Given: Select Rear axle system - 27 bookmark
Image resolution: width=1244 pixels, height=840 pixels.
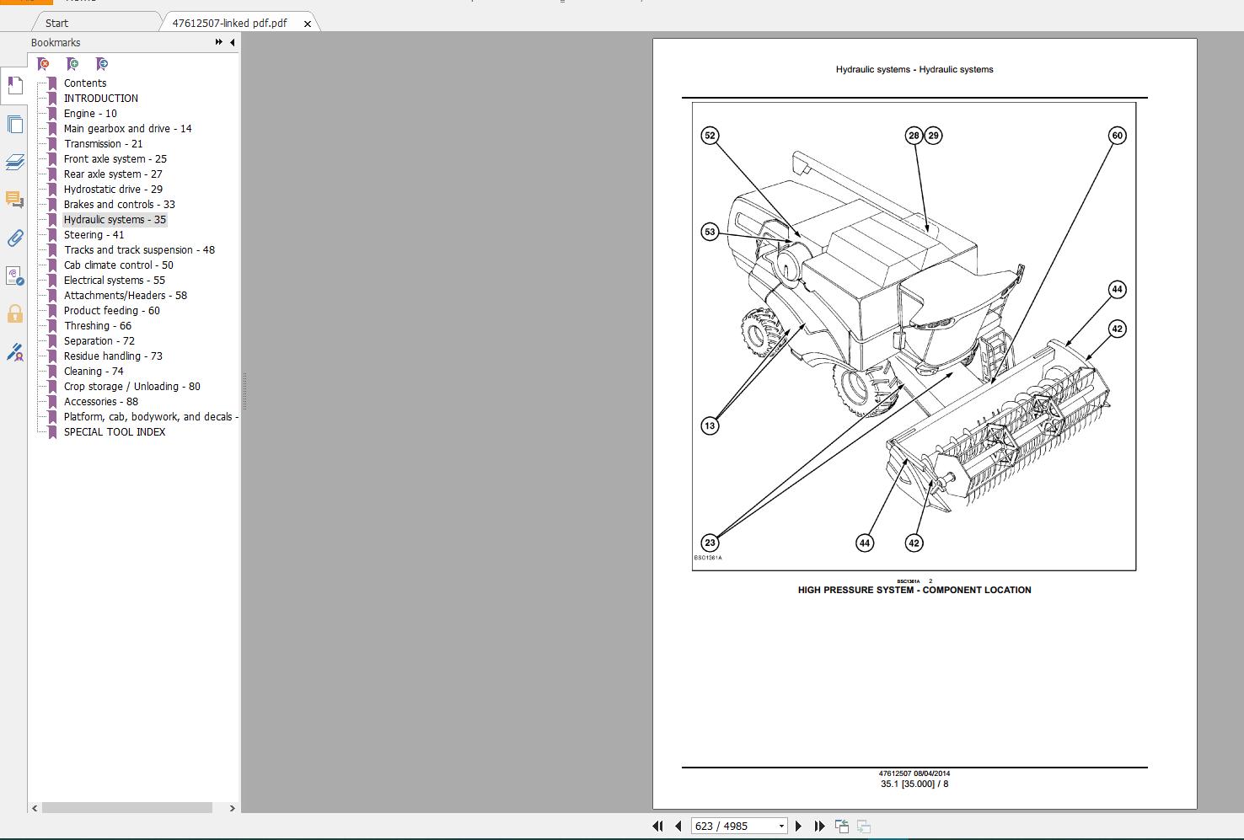Looking at the screenshot, I should tap(113, 174).
